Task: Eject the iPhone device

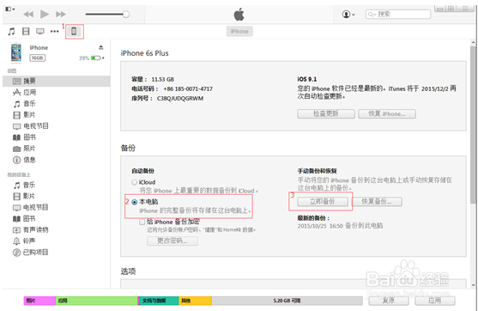Action: coord(101,47)
